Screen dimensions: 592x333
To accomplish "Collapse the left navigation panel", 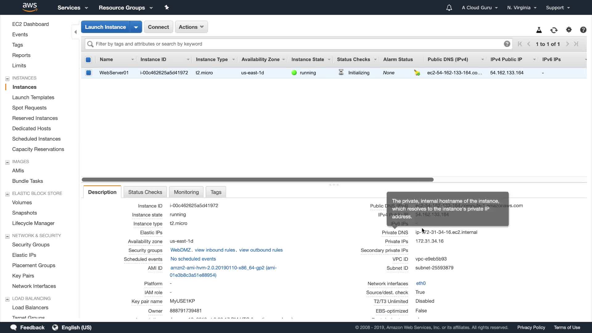I will click(x=76, y=32).
